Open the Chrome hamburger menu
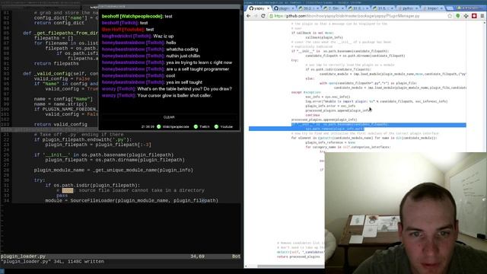Image resolution: width=487 pixels, height=274 pixels. (x=482, y=16)
